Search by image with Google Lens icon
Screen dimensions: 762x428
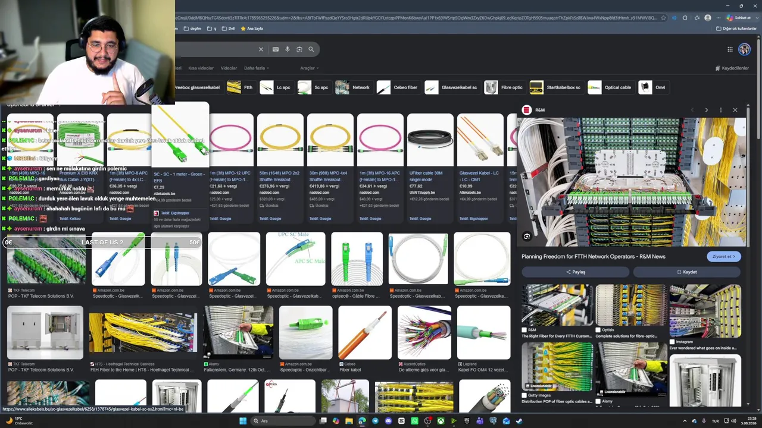click(299, 49)
